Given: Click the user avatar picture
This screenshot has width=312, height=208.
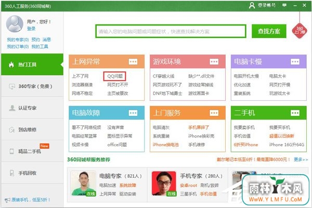Looking at the screenshot, I should [x=15, y=24].
